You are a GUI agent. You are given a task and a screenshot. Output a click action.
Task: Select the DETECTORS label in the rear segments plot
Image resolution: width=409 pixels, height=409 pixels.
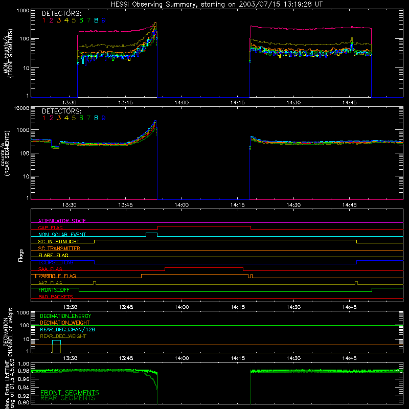click(x=62, y=111)
